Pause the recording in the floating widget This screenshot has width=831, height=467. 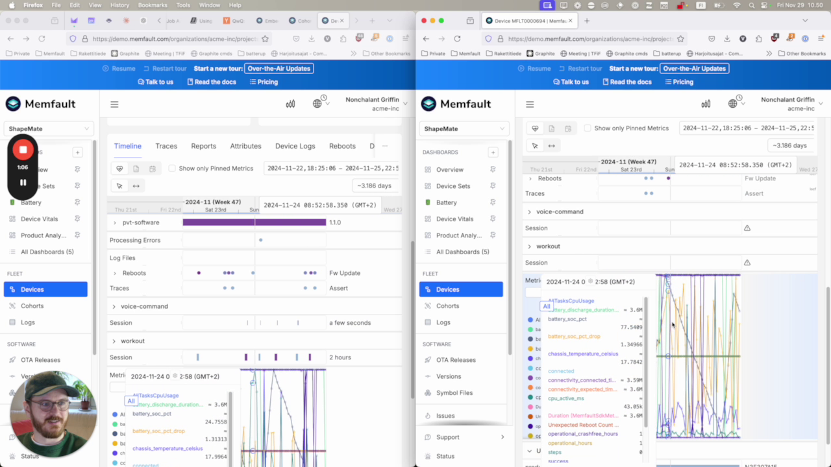coord(23,182)
